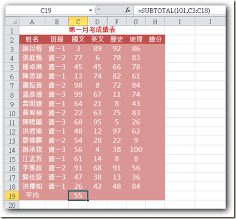Click the fx insert function icon
This screenshot has height=219, width=236.
[x=128, y=10]
